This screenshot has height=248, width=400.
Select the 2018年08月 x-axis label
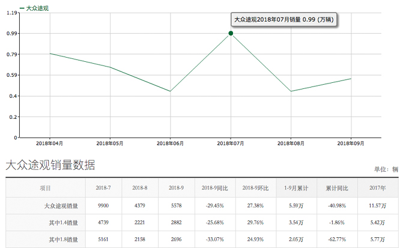point(291,144)
